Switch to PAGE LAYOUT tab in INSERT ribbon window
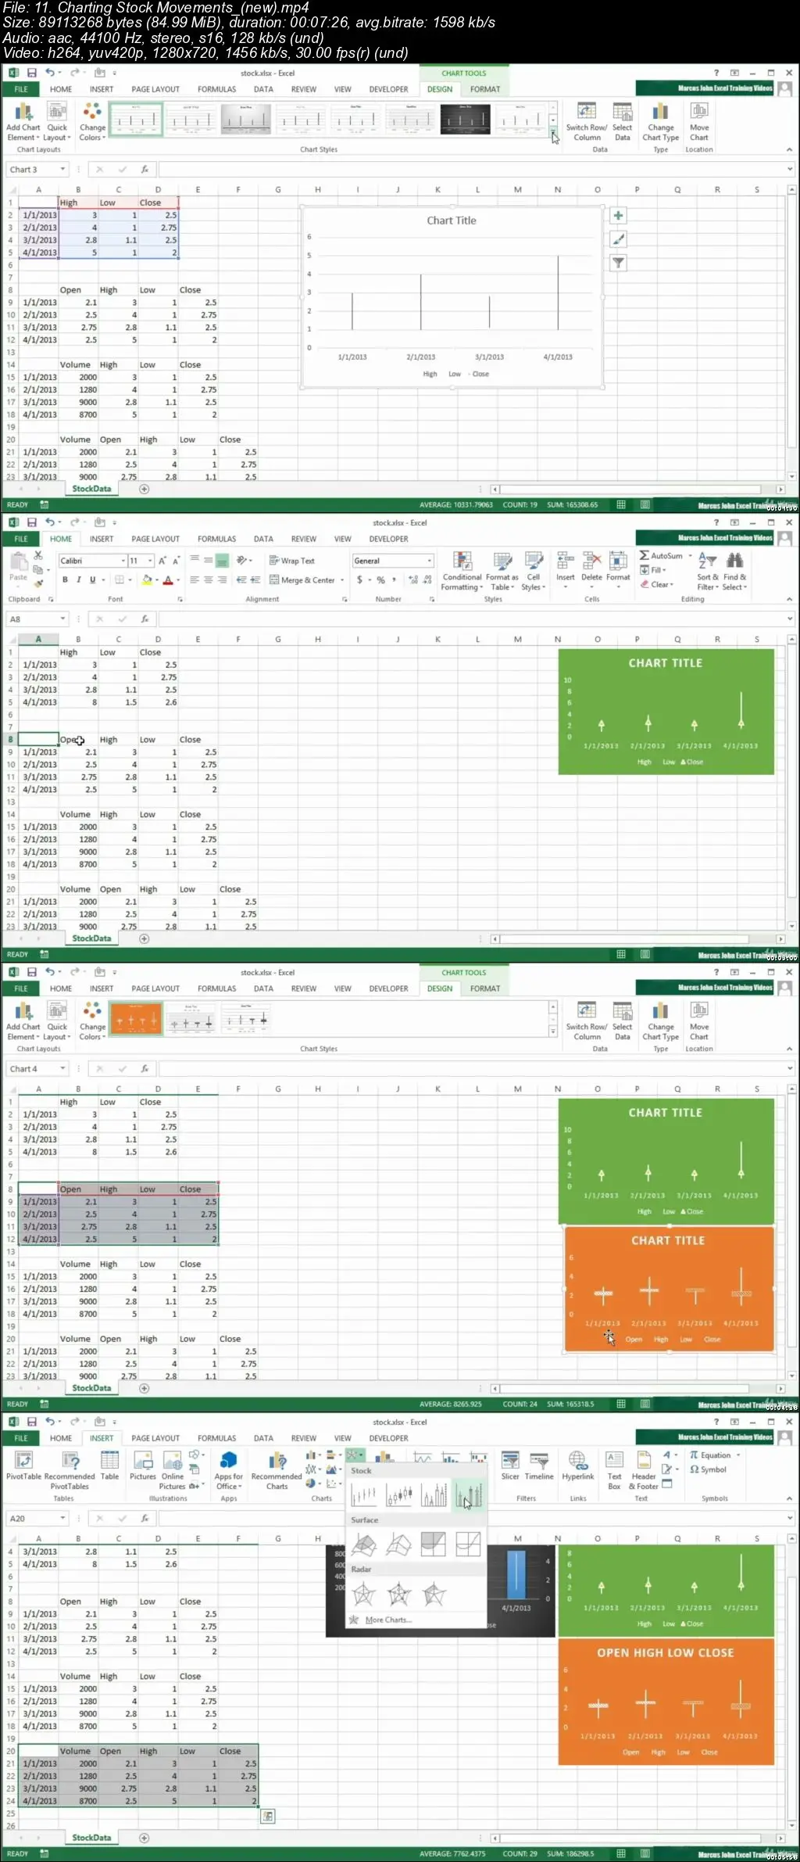 155,1438
